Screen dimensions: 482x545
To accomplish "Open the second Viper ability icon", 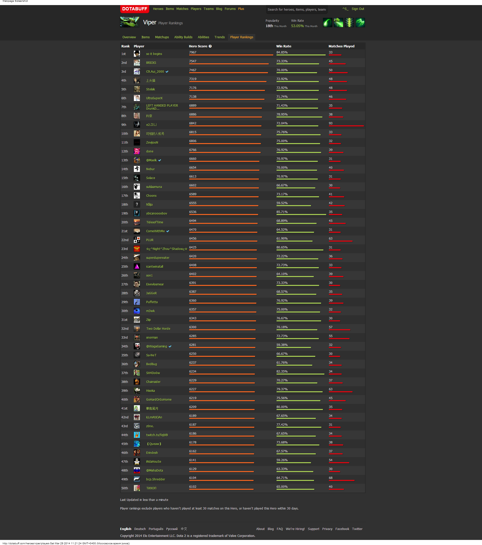I will point(338,23).
